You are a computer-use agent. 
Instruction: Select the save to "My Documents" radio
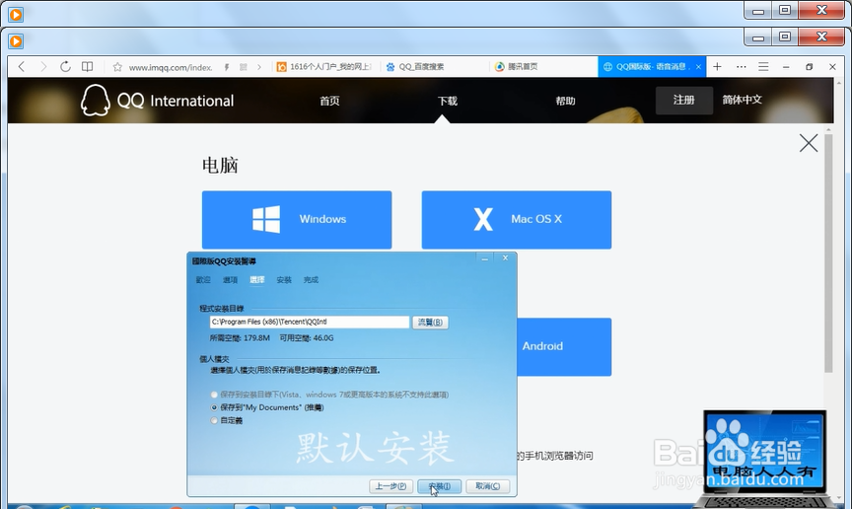[x=214, y=407]
